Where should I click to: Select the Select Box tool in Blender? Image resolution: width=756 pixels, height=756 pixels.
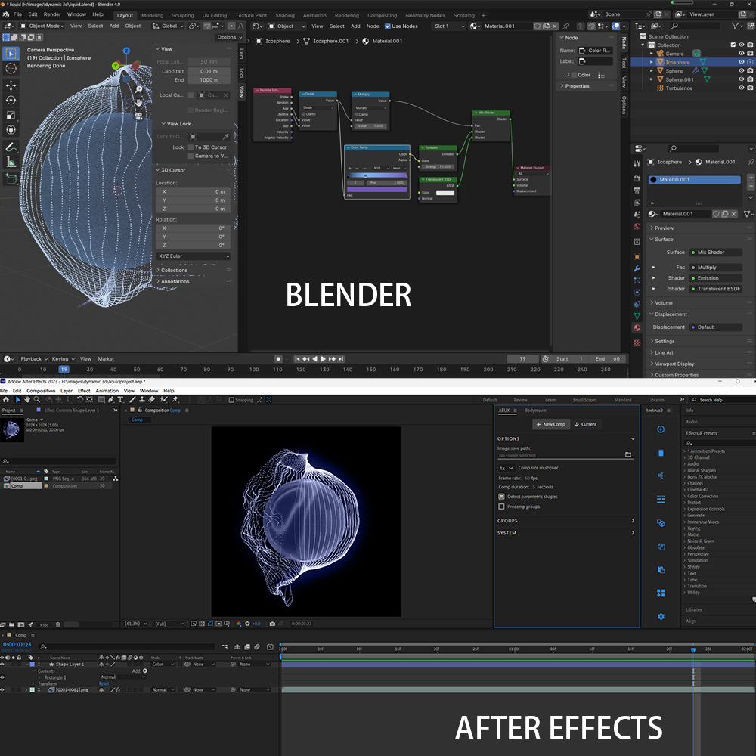tap(11, 54)
